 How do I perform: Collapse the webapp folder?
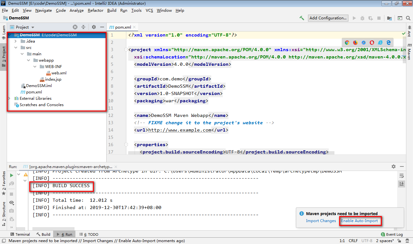pos(28,60)
